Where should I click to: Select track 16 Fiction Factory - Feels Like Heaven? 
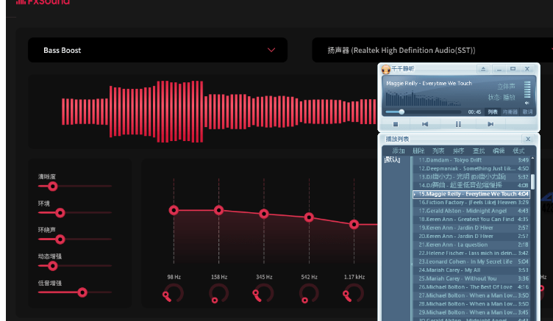tap(471, 202)
